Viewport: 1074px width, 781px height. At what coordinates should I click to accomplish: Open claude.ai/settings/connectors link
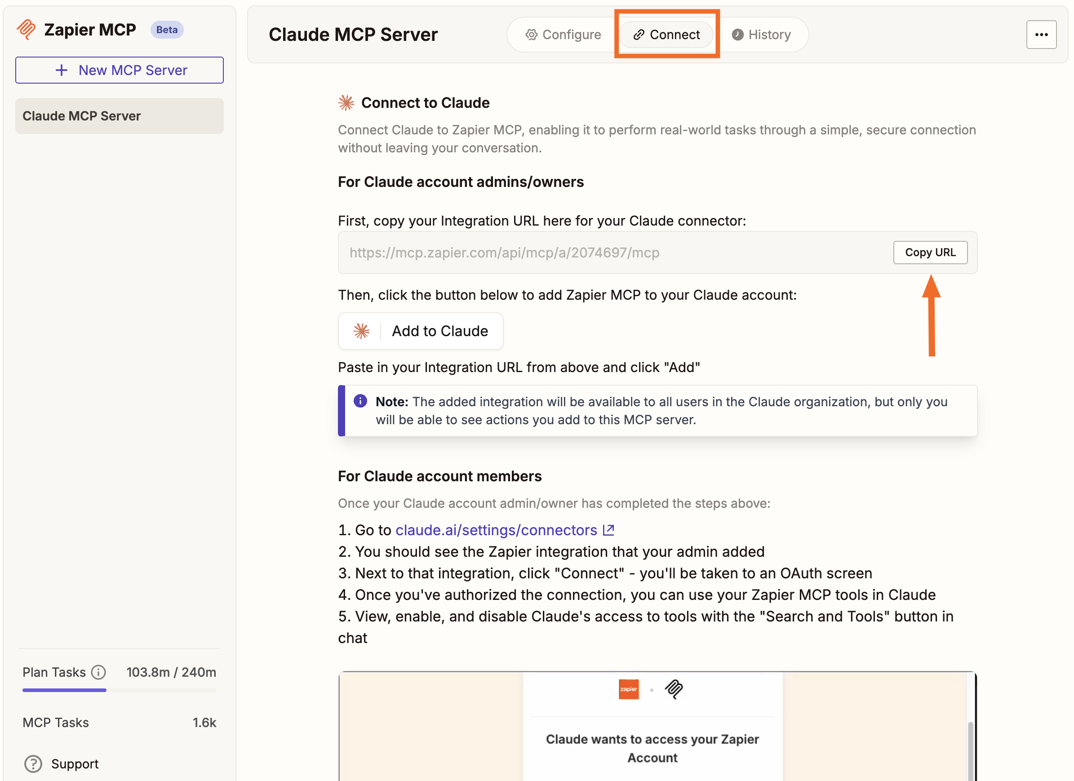[496, 530]
